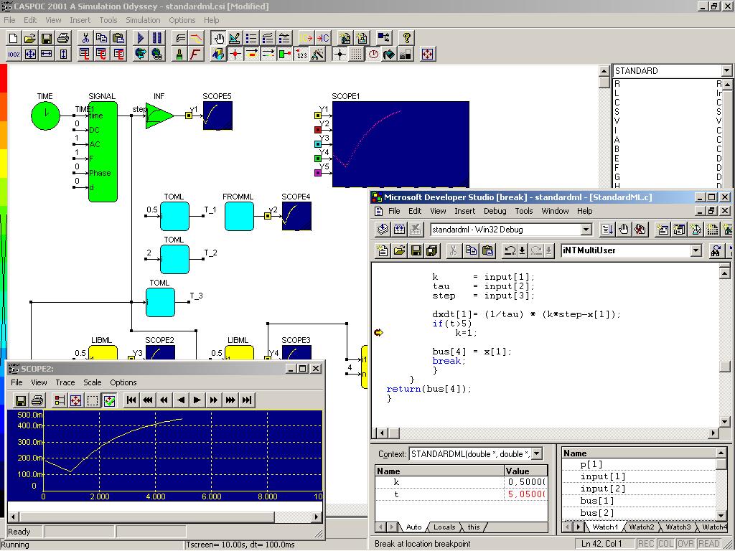Screen dimensions: 735x551
Task: Open the Simulation menu in CASPOC
Action: click(x=143, y=20)
